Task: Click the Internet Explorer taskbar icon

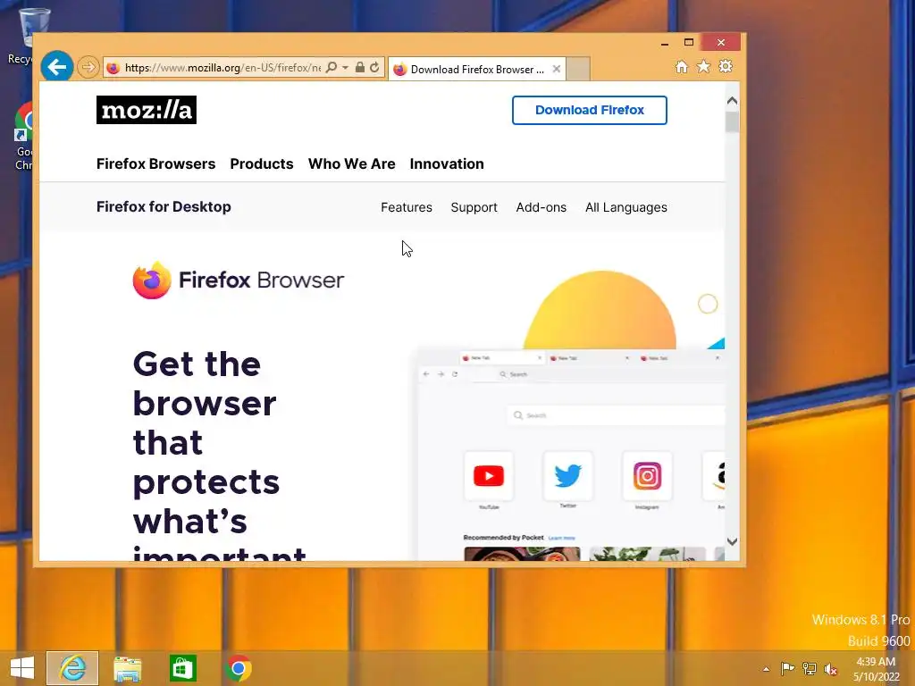Action: tap(72, 668)
